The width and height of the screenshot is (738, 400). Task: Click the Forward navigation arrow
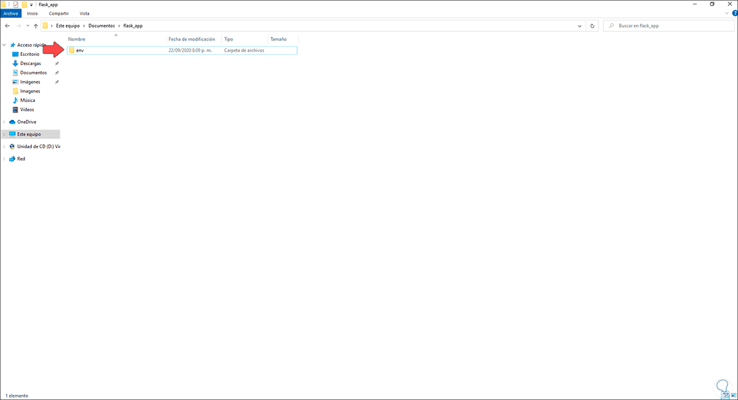click(x=18, y=26)
